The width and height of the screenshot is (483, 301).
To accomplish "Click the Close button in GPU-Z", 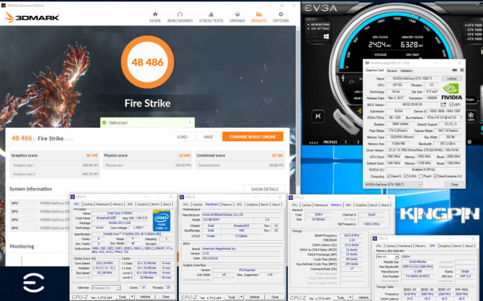I will tap(455, 184).
